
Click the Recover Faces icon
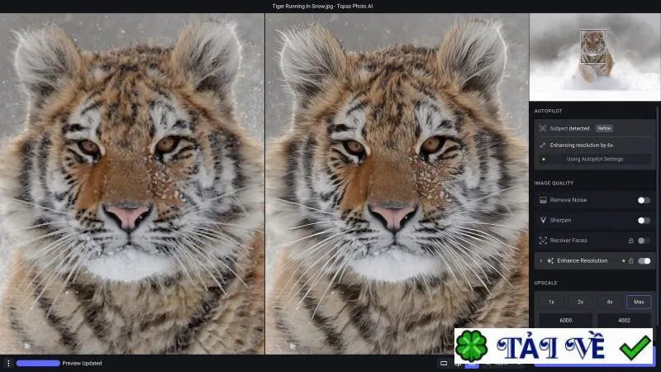543,241
